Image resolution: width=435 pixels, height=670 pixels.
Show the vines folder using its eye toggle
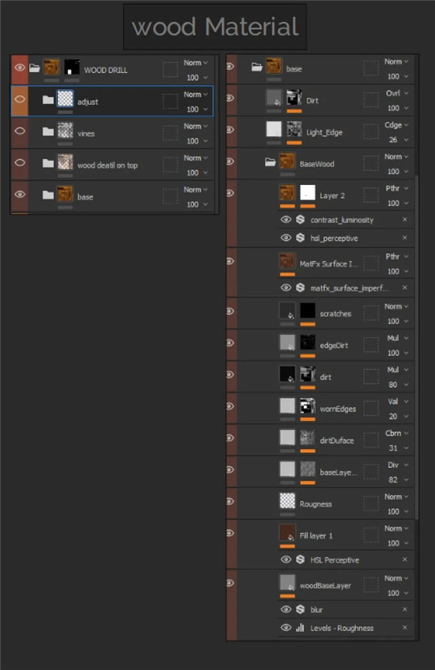pos(20,131)
